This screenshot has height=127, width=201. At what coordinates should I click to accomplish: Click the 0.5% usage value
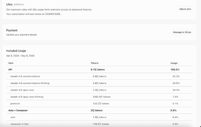click(x=175, y=124)
